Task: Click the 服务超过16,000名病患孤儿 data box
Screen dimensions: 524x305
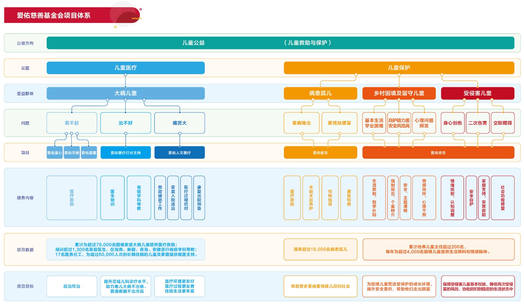Action: point(320,249)
